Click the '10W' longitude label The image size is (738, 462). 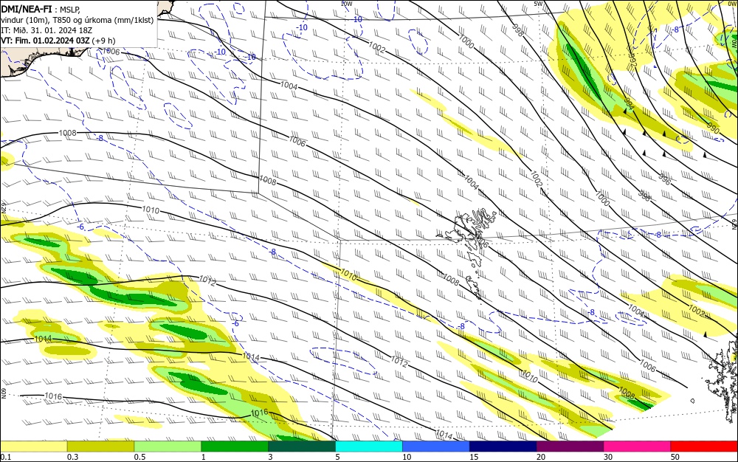tap(346, 3)
